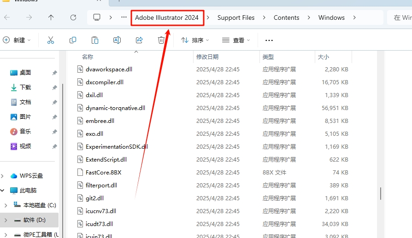
Task: Expand chevron after Support Files breadcrumb
Action: click(x=264, y=17)
